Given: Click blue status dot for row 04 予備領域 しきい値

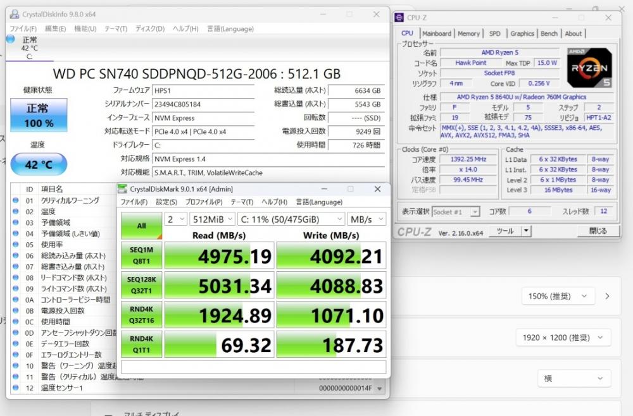Looking at the screenshot, I should (x=16, y=233).
